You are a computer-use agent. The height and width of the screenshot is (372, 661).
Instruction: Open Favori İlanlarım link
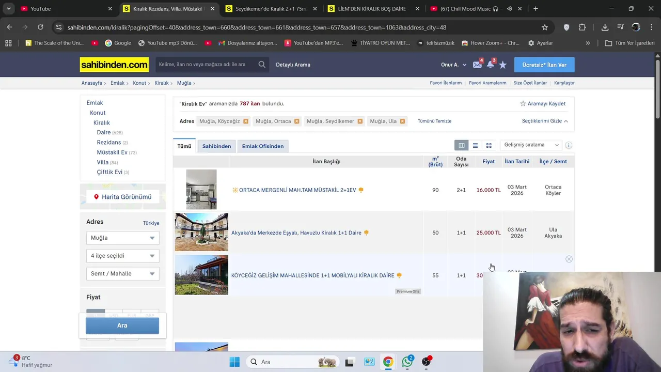point(446,83)
